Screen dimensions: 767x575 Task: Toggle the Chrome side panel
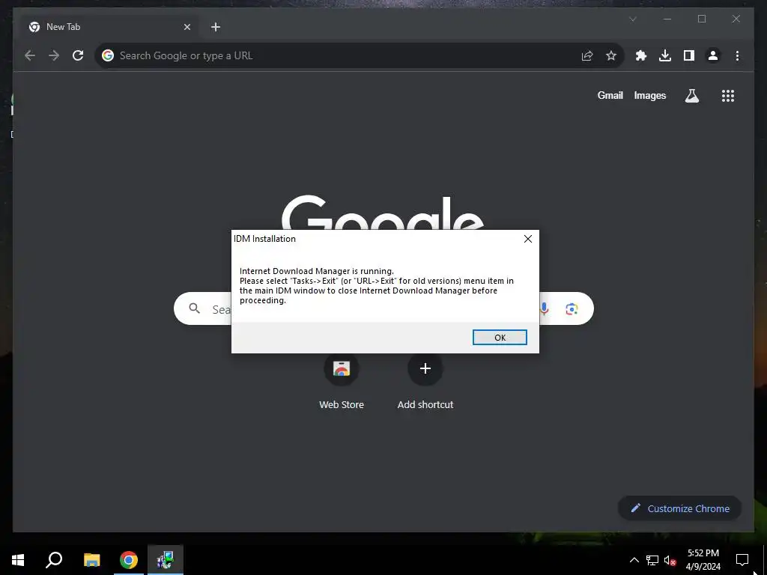(x=689, y=55)
